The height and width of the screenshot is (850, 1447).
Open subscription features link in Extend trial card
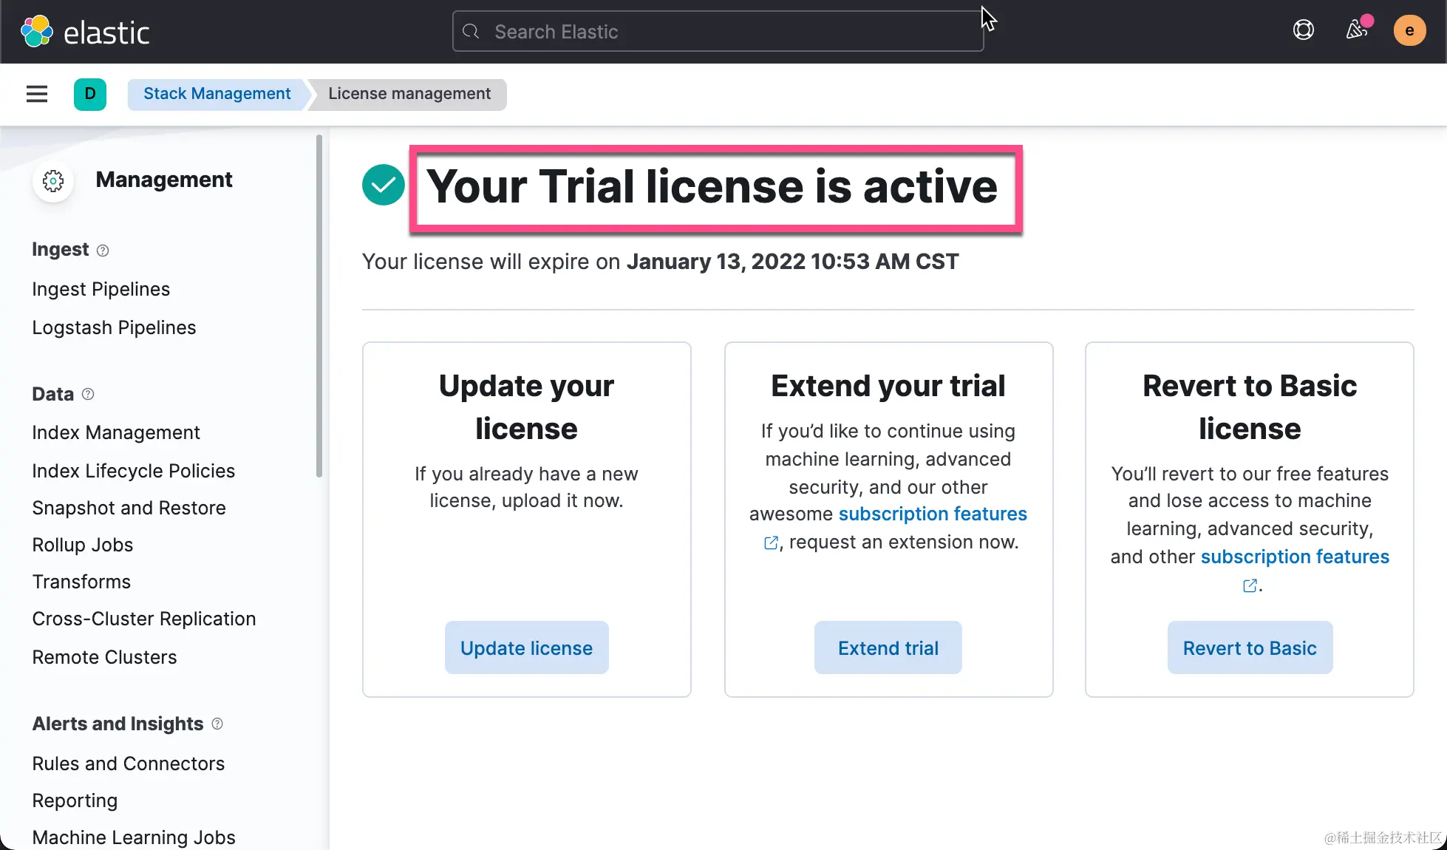click(933, 514)
